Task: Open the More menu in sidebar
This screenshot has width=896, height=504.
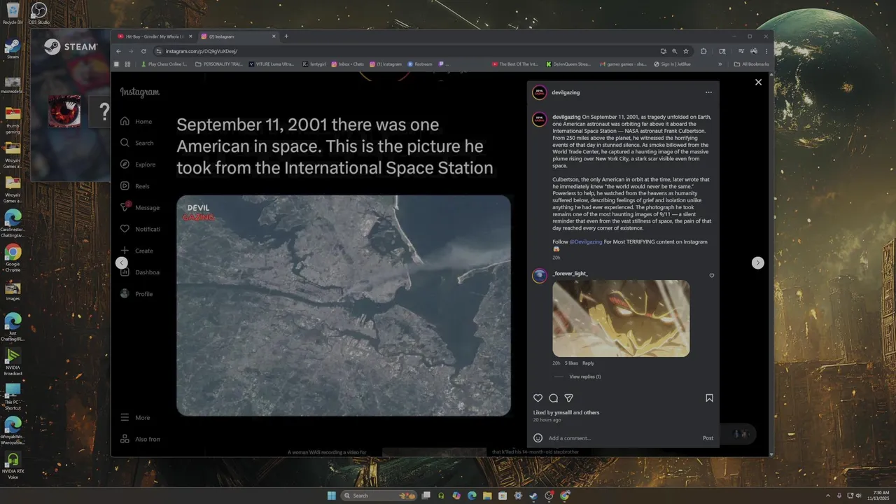Action: tap(135, 417)
